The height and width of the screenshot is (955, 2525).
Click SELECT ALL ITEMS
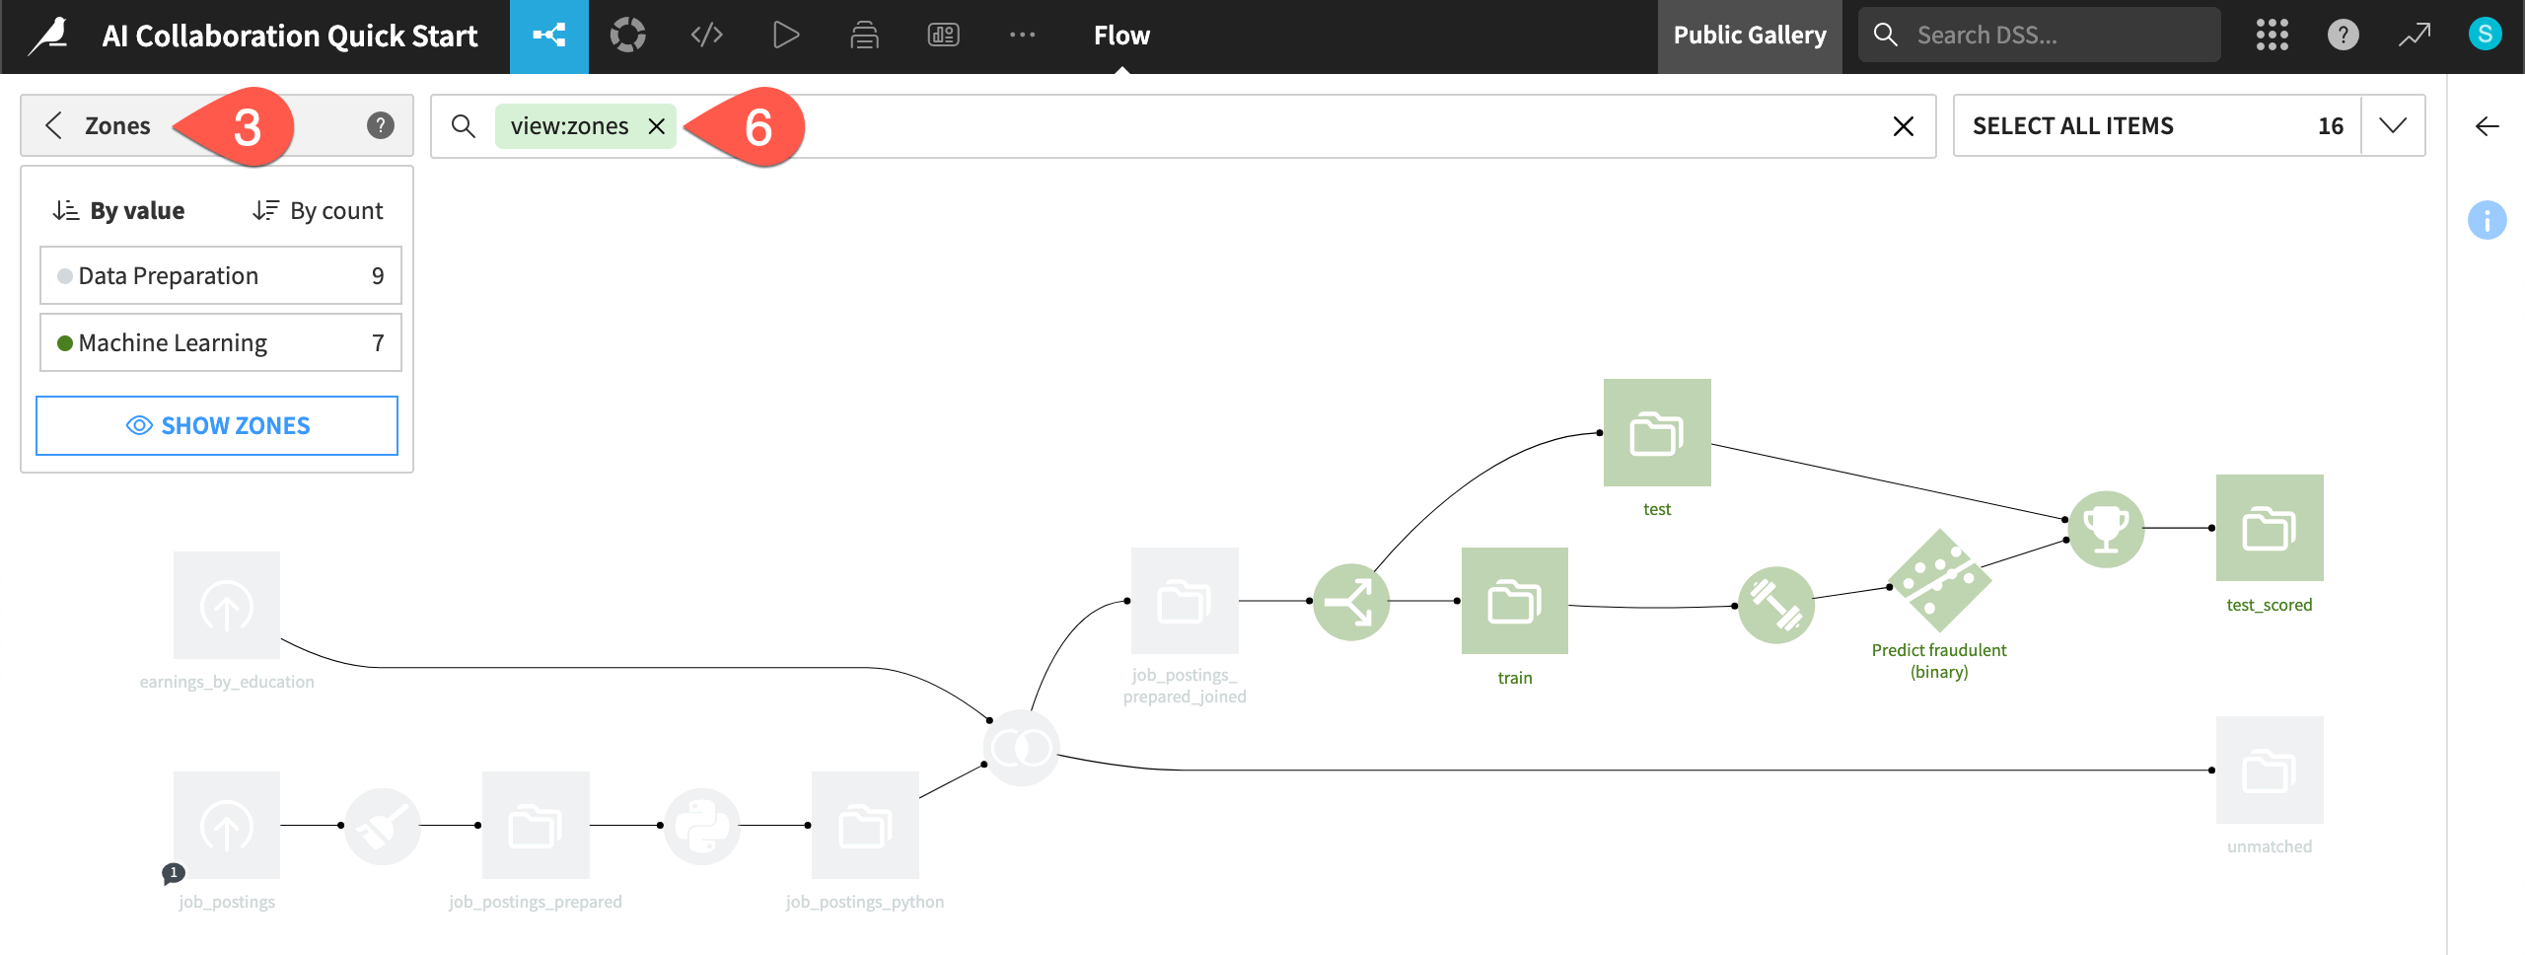[2072, 126]
